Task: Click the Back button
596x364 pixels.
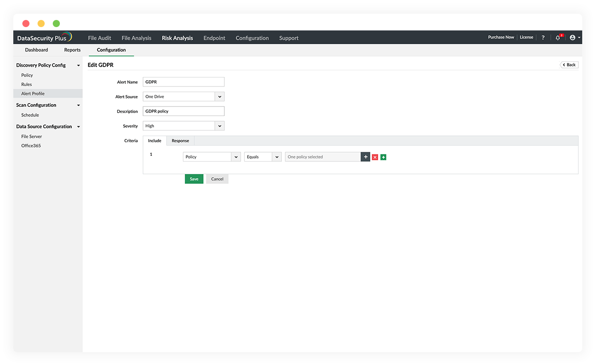Action: (x=569, y=65)
